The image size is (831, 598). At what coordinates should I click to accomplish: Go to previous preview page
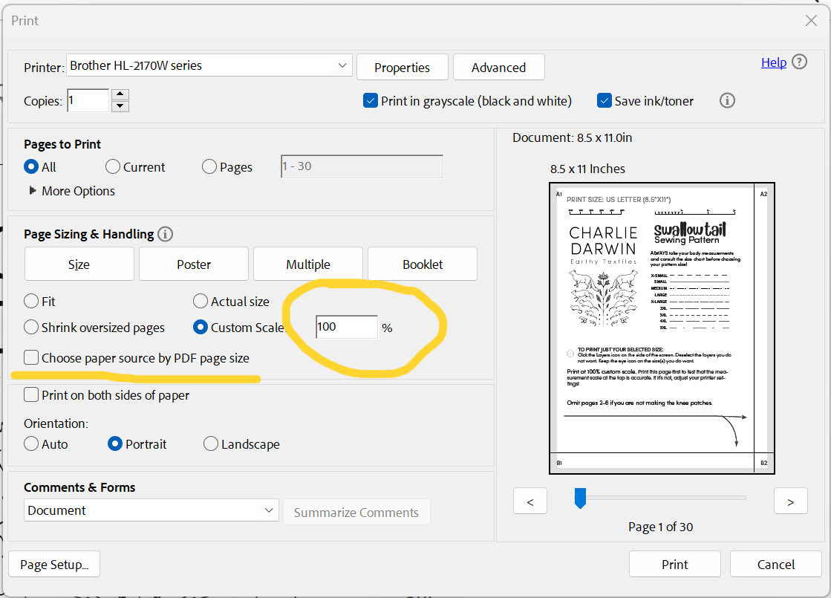tap(530, 501)
